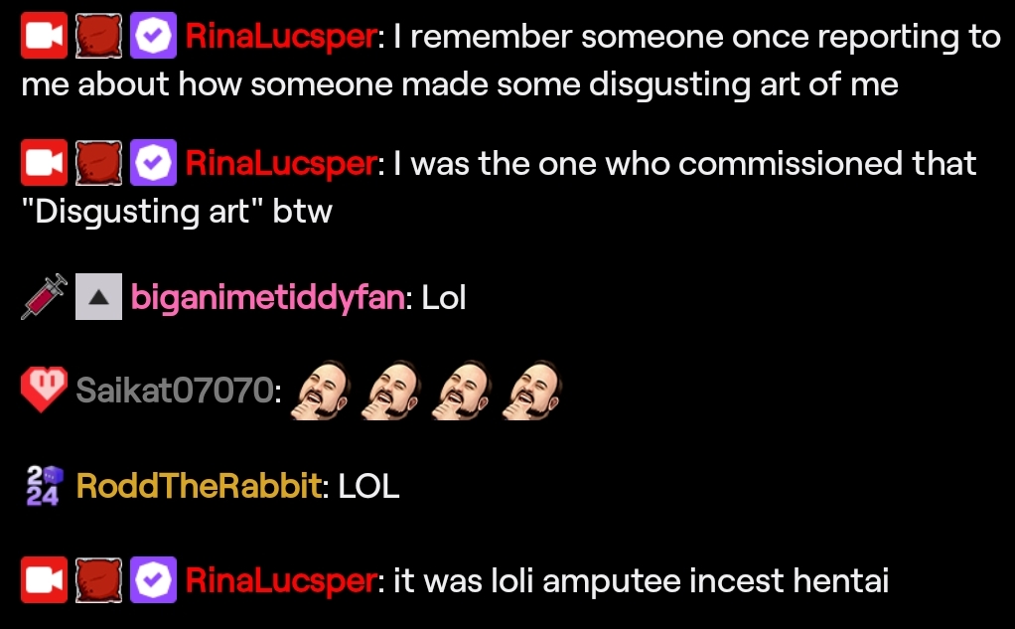Click the syringe badge beside biganimetiddyfan

44,297
